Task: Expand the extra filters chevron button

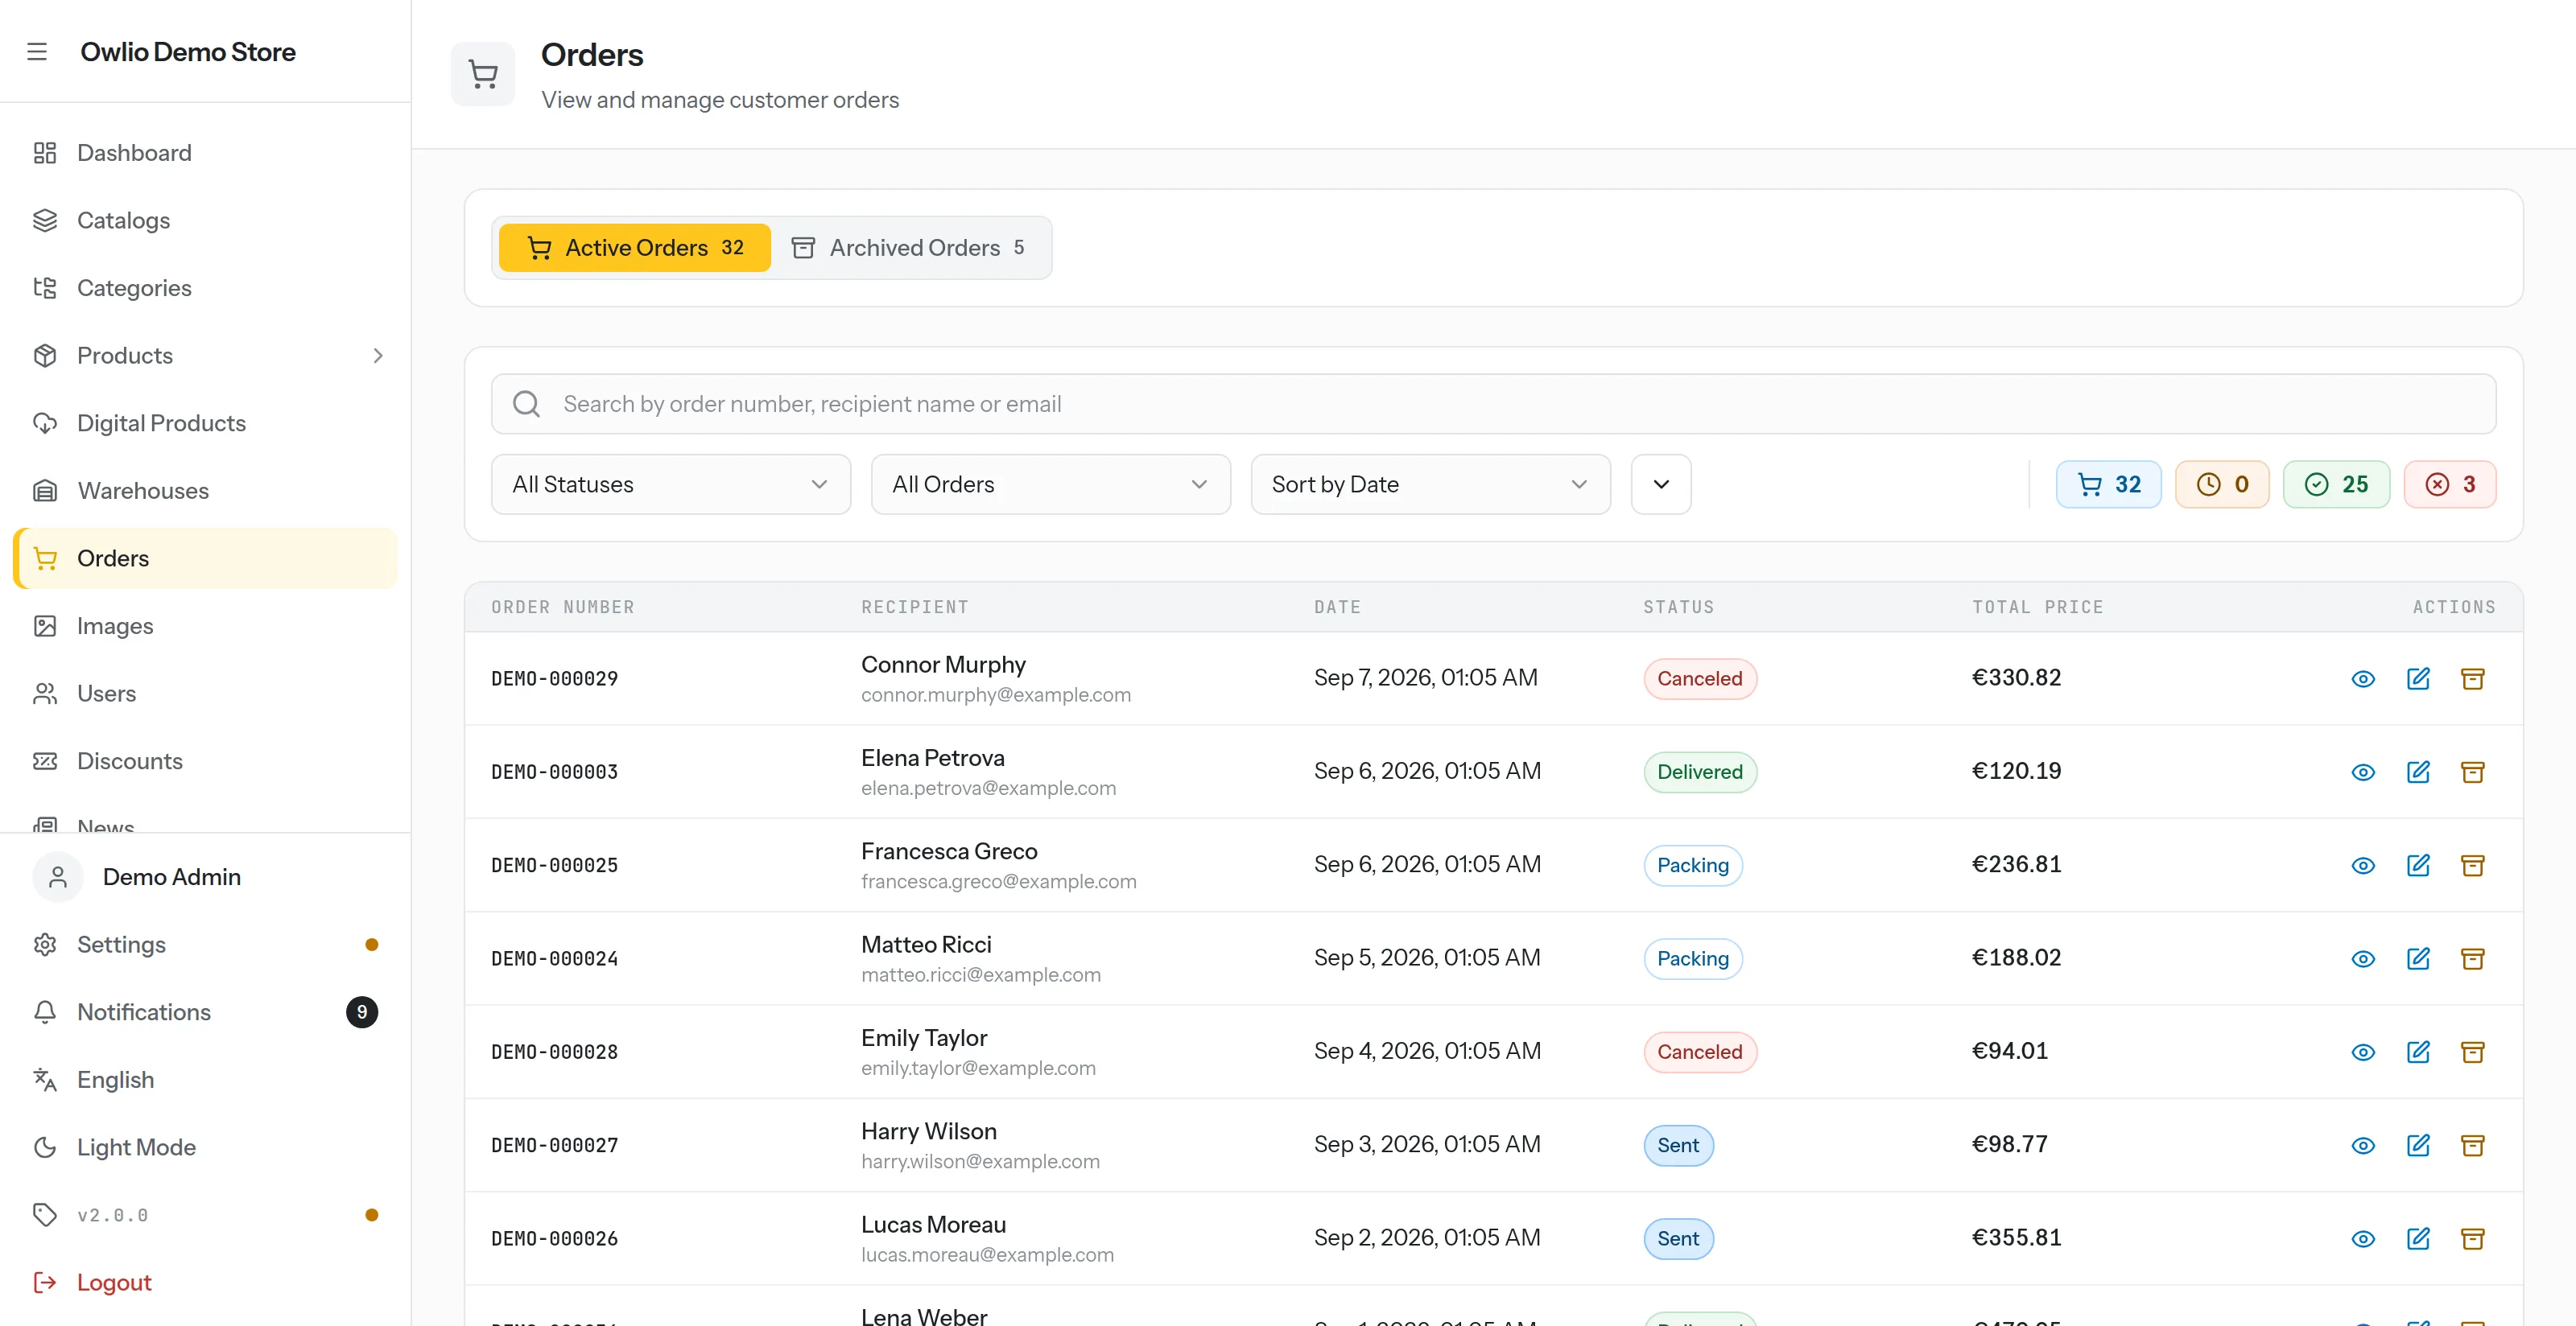Action: 1661,484
